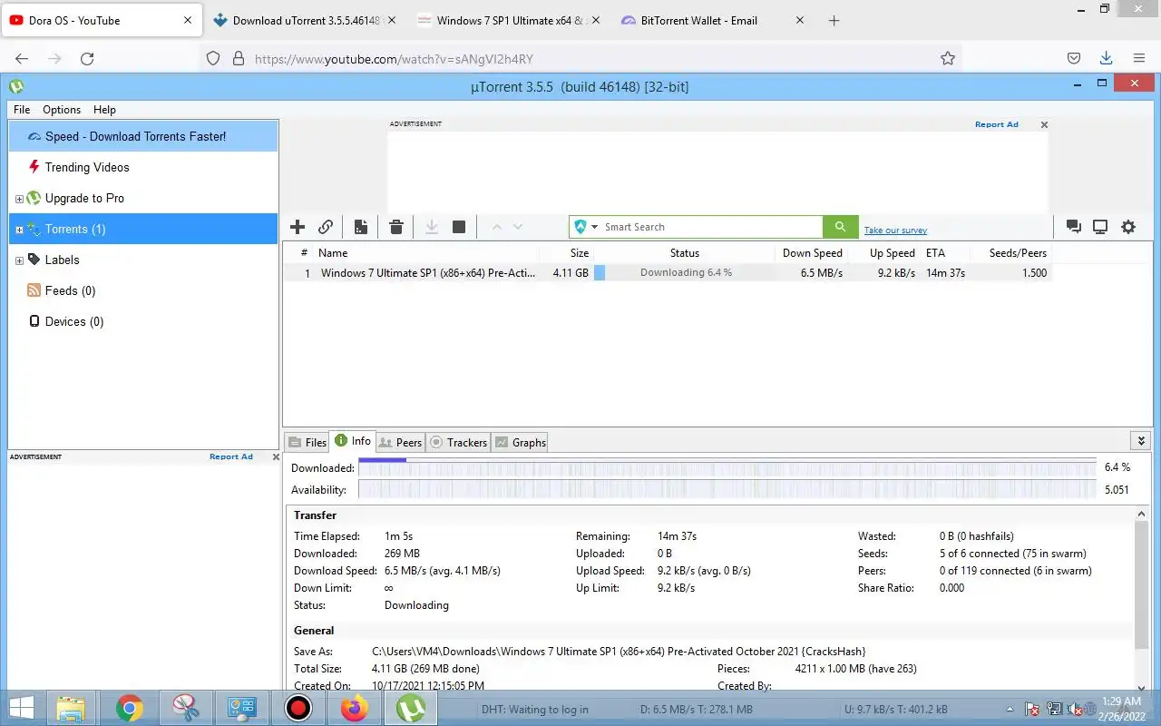Sort by Down Speed column header
1161x726 pixels.
click(x=812, y=253)
